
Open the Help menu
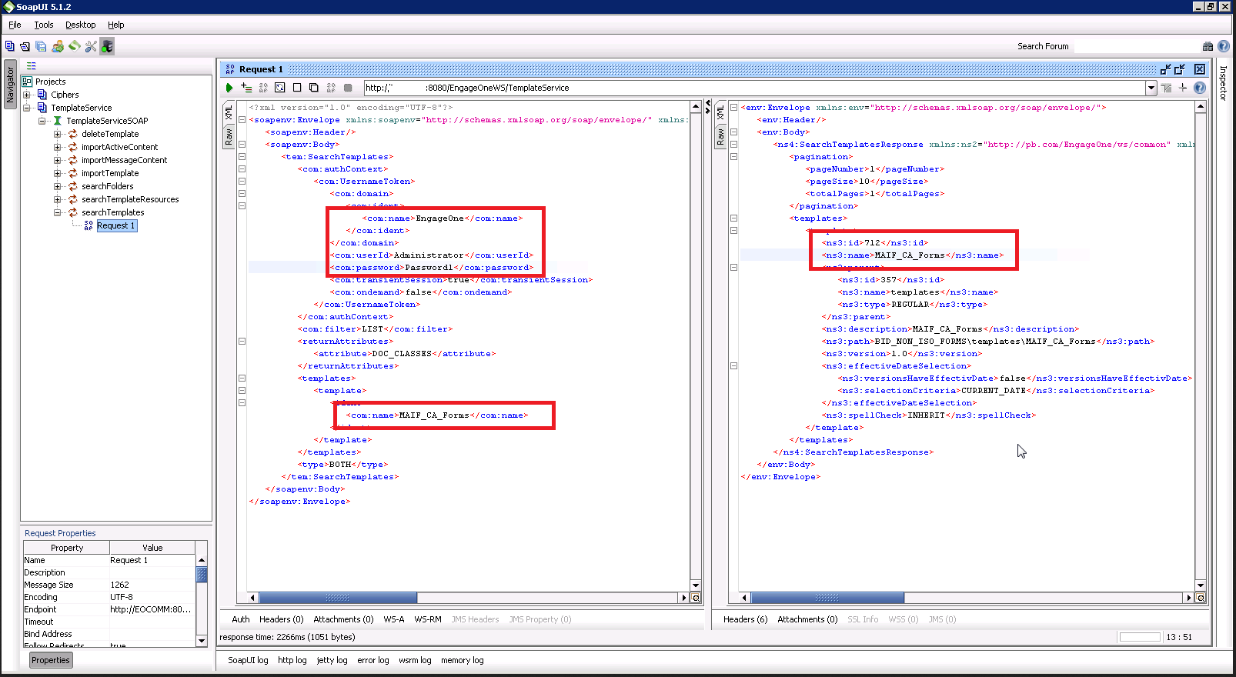click(116, 25)
